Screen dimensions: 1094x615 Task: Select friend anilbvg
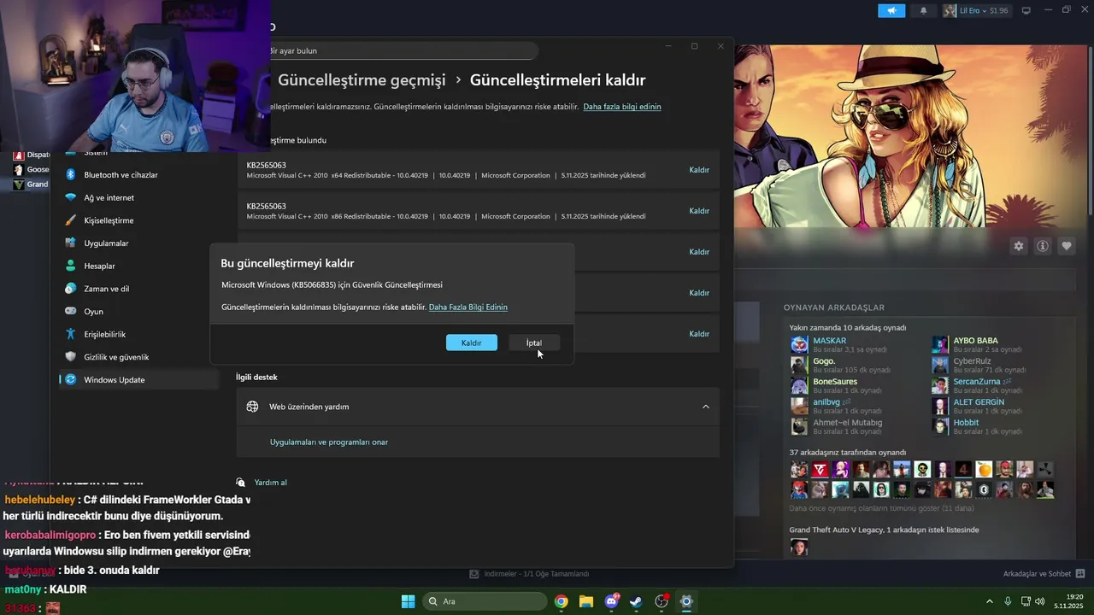tap(826, 402)
